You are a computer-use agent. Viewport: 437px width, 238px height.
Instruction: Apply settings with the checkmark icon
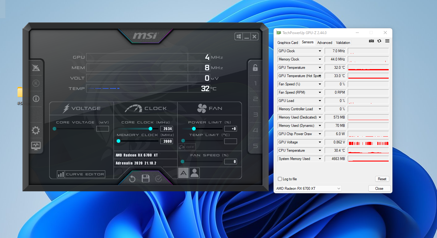(159, 179)
